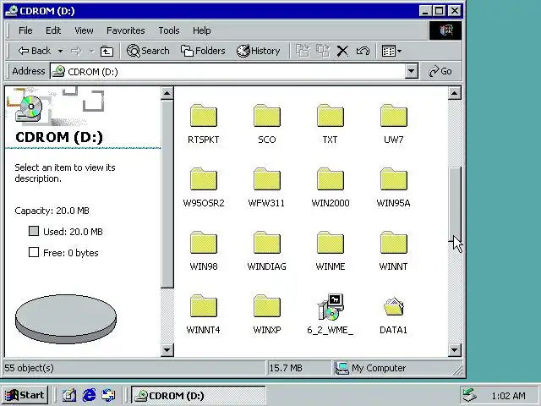The image size is (541, 406).
Task: Click the 'Used: 20.0 MB' legend text
Action: [73, 232]
